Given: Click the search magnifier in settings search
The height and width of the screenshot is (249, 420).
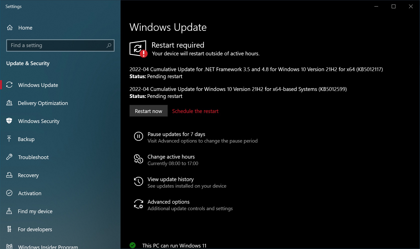Looking at the screenshot, I should (x=109, y=45).
